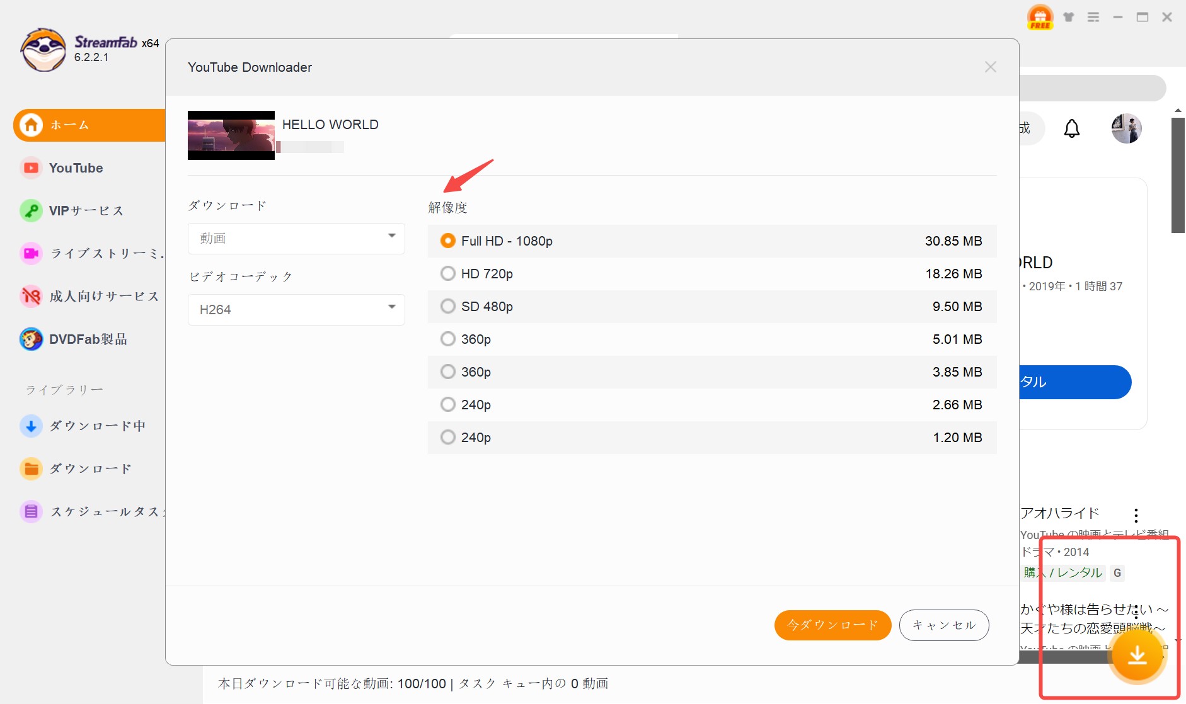Click the FREE gift badge icon
The image size is (1186, 704).
tap(1040, 17)
